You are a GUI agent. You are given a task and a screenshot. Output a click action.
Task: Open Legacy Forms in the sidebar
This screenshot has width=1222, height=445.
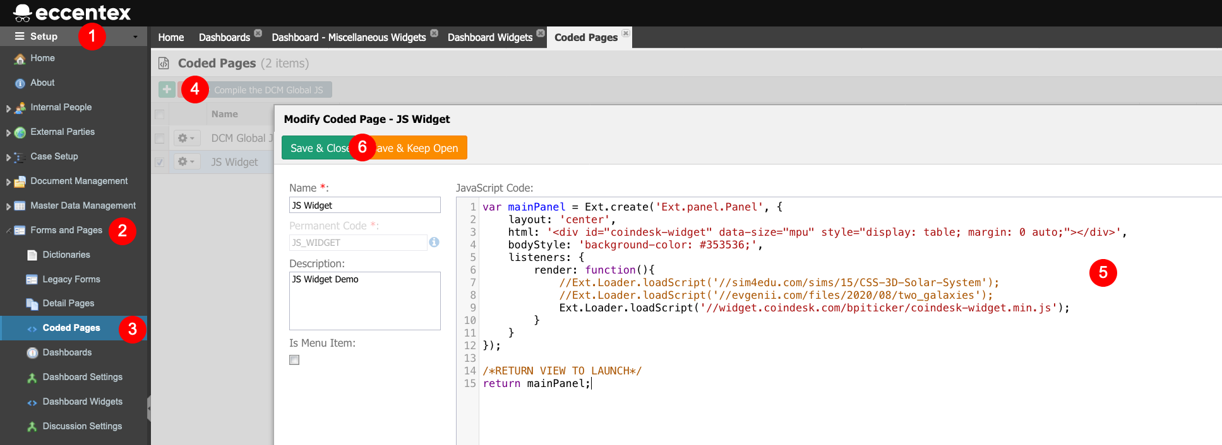71,279
